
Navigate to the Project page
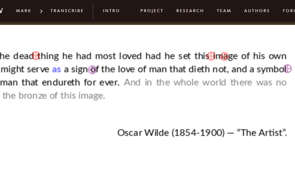click(152, 11)
